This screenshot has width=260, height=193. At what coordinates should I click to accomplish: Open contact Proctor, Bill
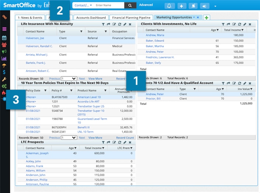point(153,99)
